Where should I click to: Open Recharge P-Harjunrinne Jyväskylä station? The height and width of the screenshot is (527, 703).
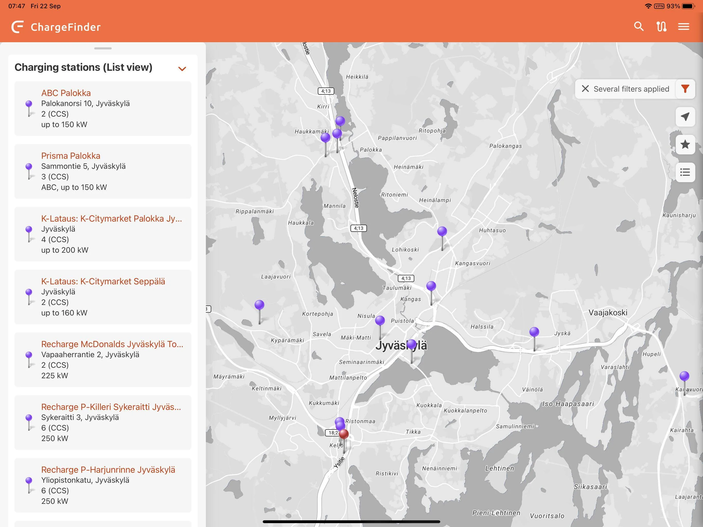point(108,469)
